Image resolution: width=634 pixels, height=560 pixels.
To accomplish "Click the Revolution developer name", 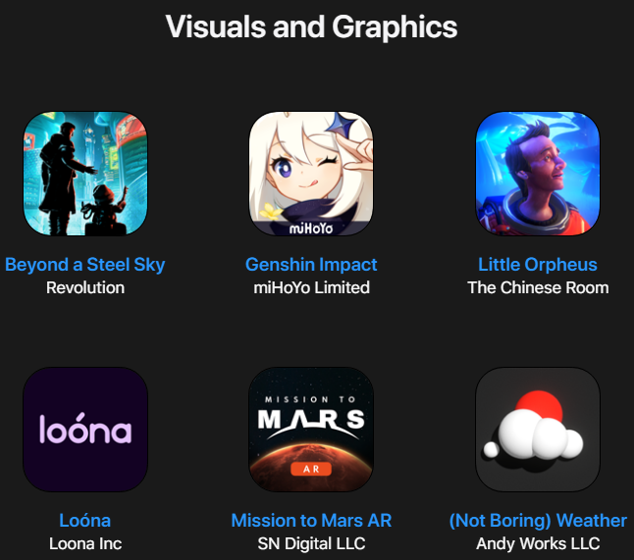I will pyautogui.click(x=85, y=287).
